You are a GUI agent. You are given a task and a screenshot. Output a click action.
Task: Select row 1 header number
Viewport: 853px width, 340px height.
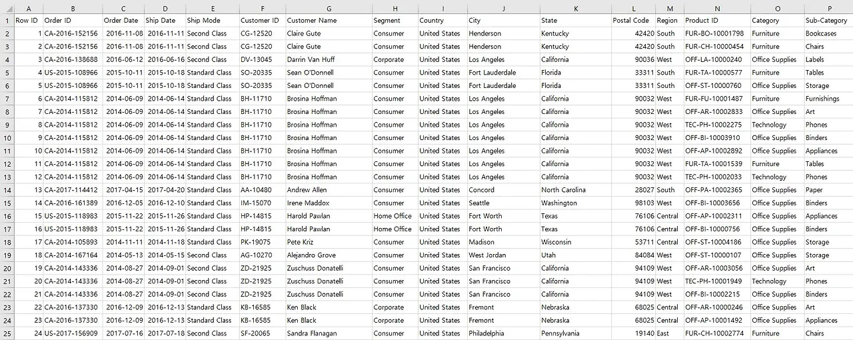point(7,20)
